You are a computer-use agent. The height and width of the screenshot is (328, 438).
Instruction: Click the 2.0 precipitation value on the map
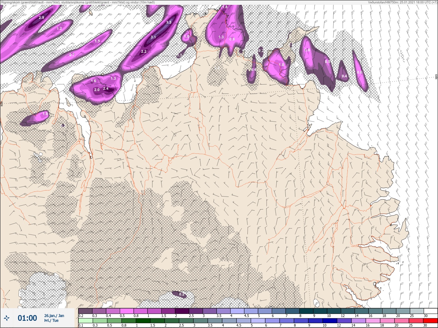pos(97,90)
